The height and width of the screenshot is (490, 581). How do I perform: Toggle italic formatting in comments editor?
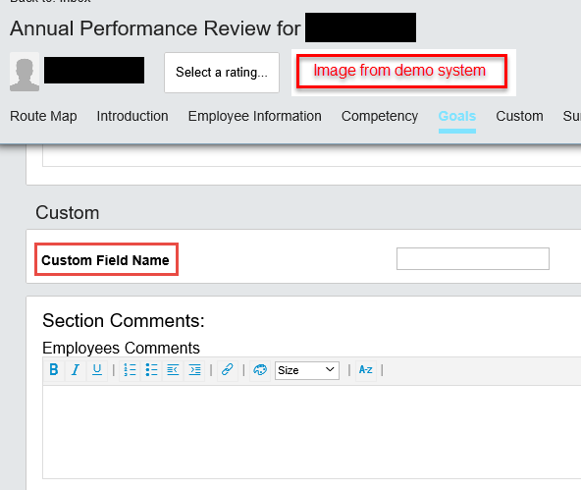click(76, 370)
